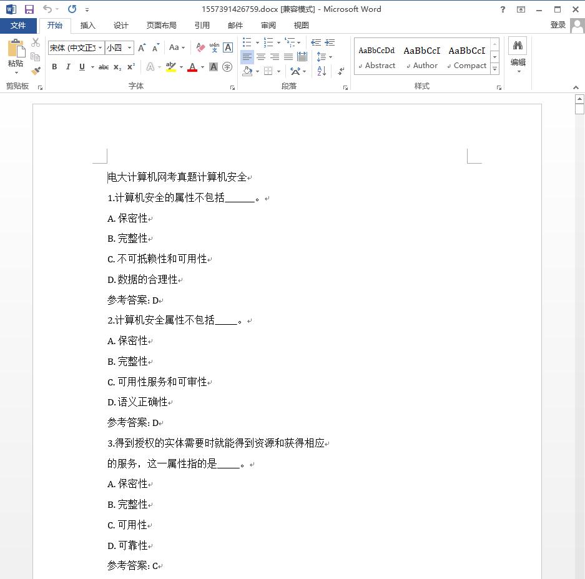
Task: Select the strikethrough icon
Action: [104, 66]
